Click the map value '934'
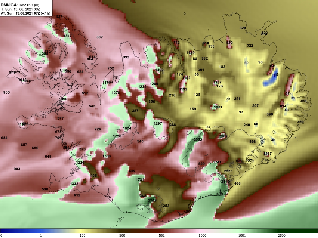318x238 pixels. pyautogui.click(x=288, y=94)
